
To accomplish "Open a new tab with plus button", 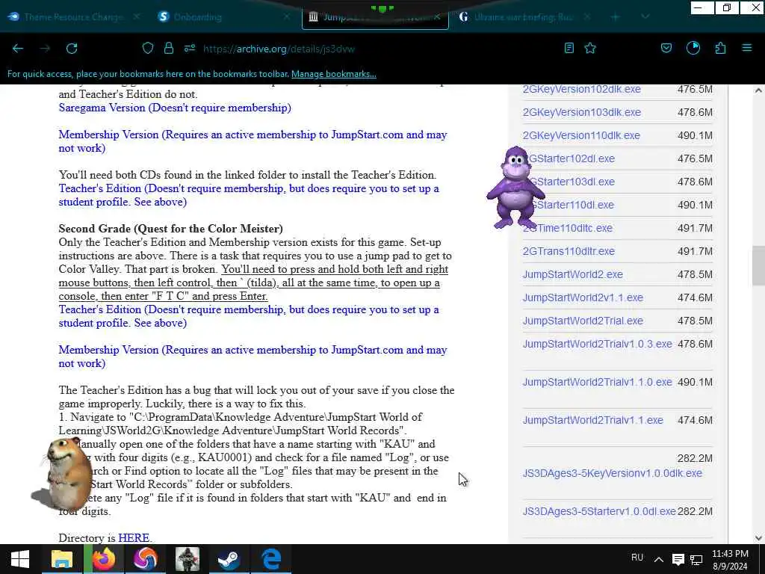I will click(616, 17).
